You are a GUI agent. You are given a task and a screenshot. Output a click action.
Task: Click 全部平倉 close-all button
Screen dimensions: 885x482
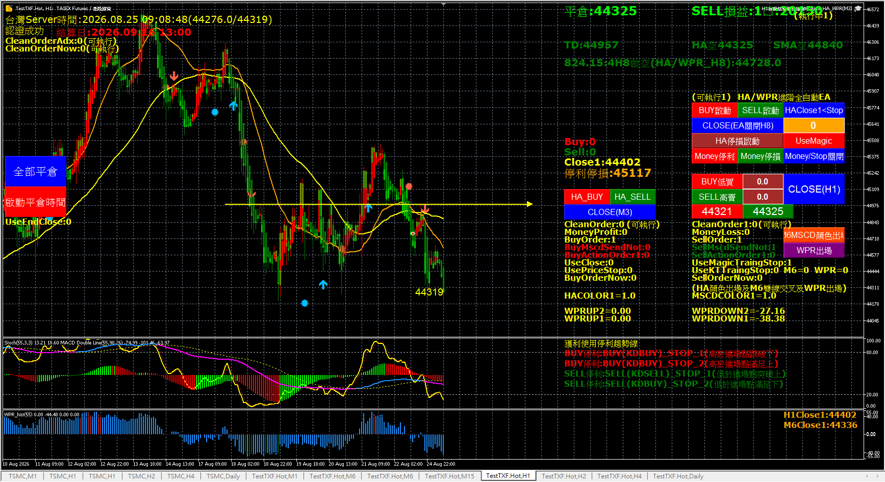pyautogui.click(x=35, y=171)
